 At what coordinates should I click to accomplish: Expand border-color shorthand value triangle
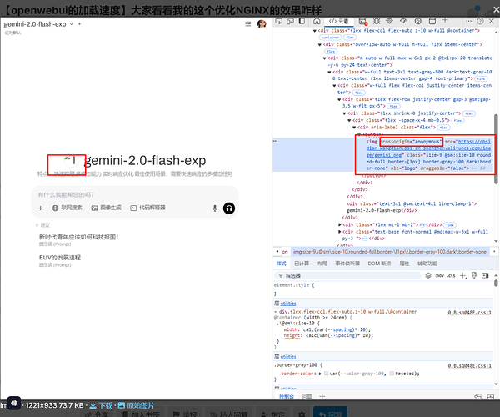(320, 374)
